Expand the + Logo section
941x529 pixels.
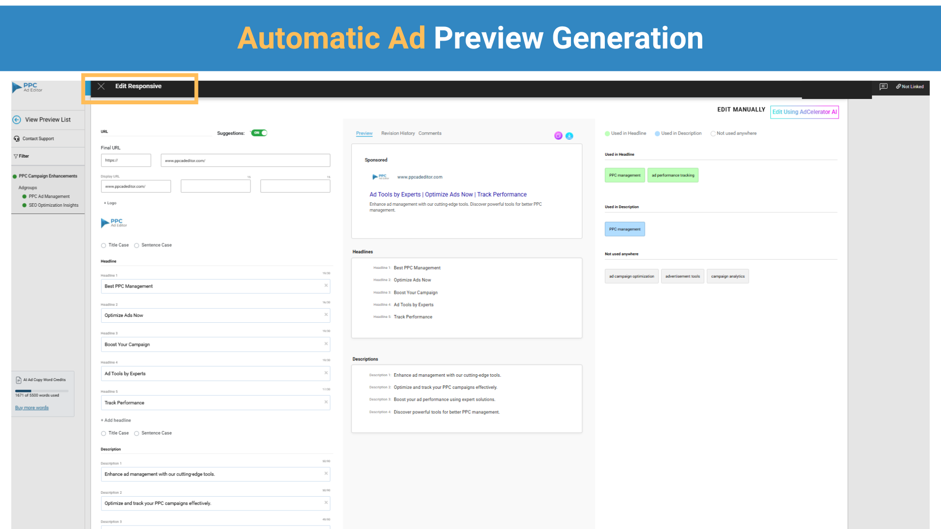pos(110,203)
